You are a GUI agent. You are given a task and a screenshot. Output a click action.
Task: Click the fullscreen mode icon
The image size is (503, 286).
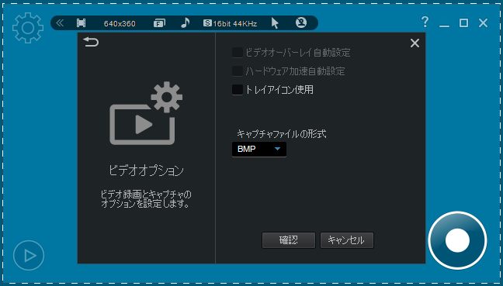(x=159, y=23)
